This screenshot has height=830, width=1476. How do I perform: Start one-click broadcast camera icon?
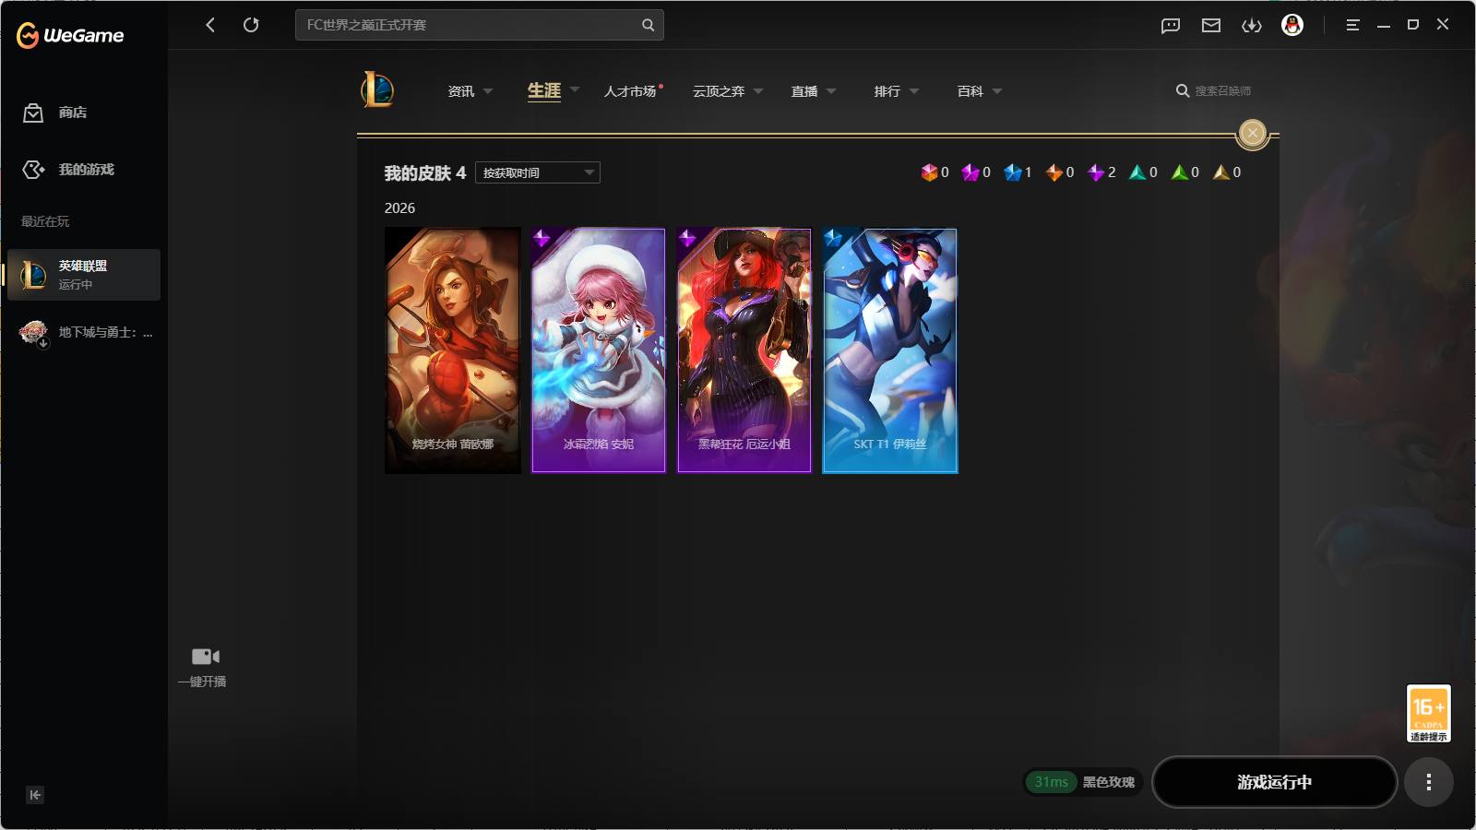click(205, 657)
